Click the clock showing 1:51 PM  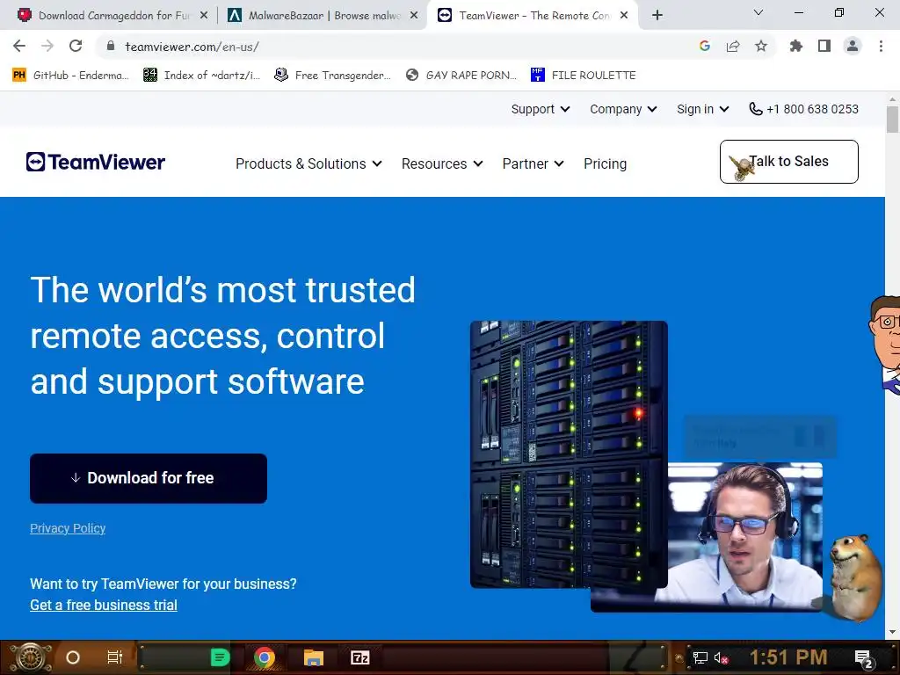point(788,657)
